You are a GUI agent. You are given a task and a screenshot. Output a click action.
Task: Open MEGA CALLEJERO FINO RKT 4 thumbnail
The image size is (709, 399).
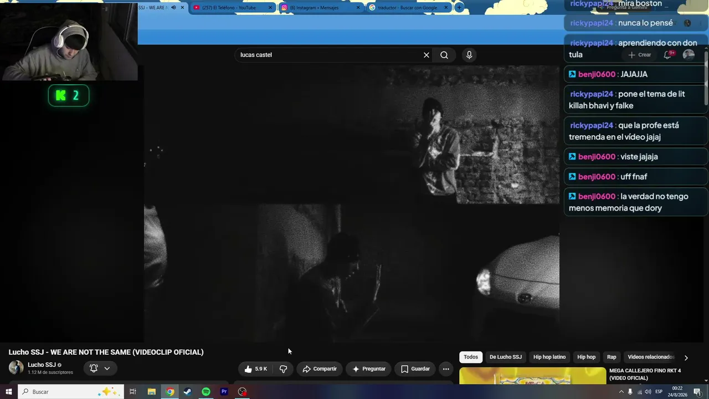tap(533, 375)
